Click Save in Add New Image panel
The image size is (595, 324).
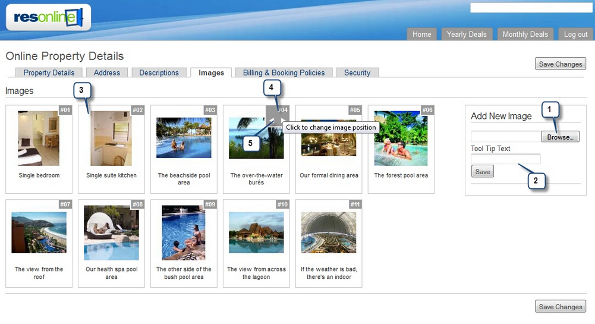click(x=483, y=171)
